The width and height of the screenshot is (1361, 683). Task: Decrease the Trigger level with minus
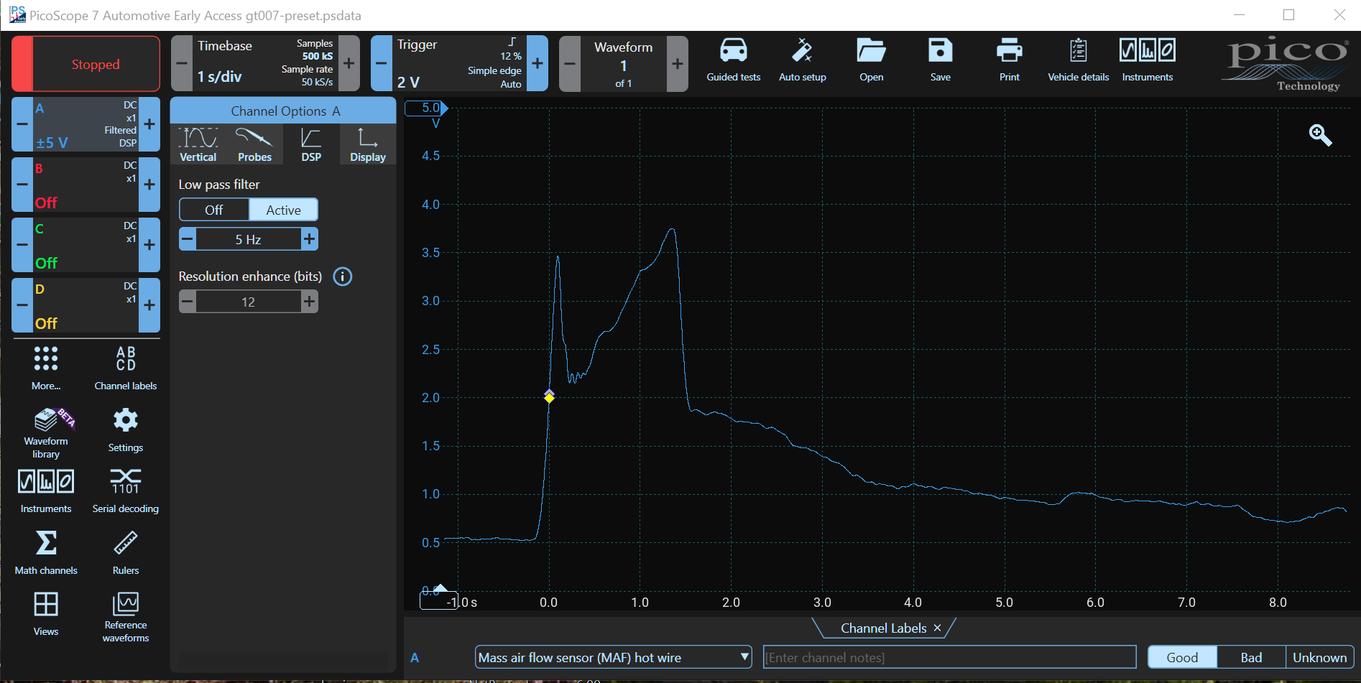tap(382, 63)
